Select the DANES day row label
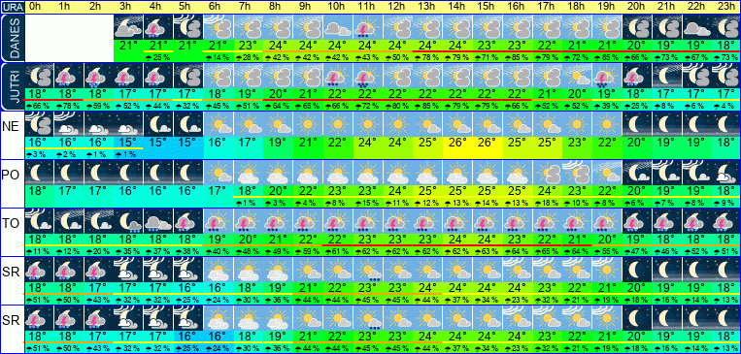Viewport: 741px width, 354px height. tap(12, 38)
